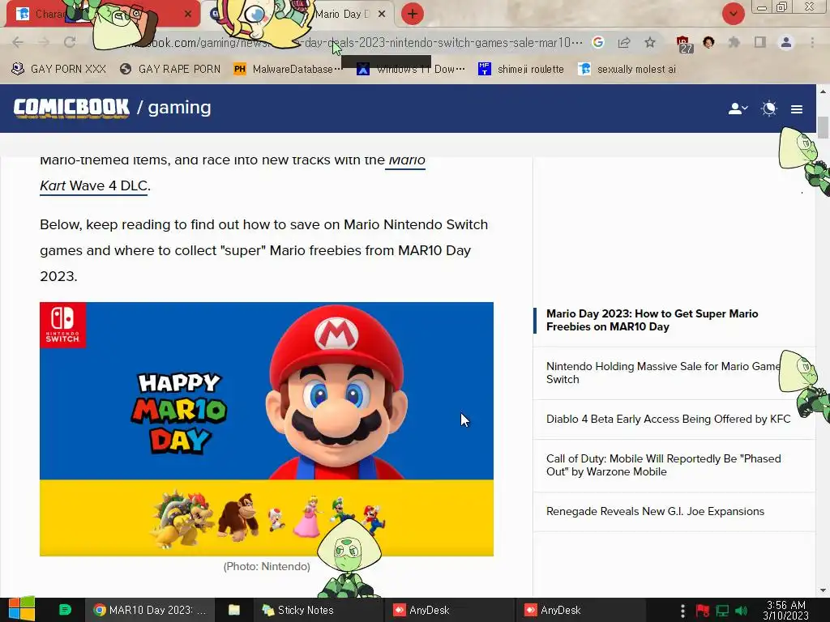830x622 pixels.
Task: Click the face avatar extension icon
Action: (708, 42)
